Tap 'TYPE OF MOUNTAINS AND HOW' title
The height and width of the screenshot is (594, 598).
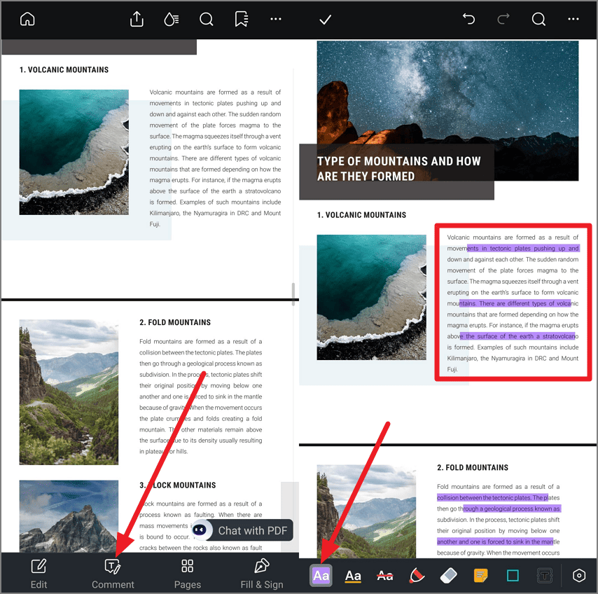398,161
